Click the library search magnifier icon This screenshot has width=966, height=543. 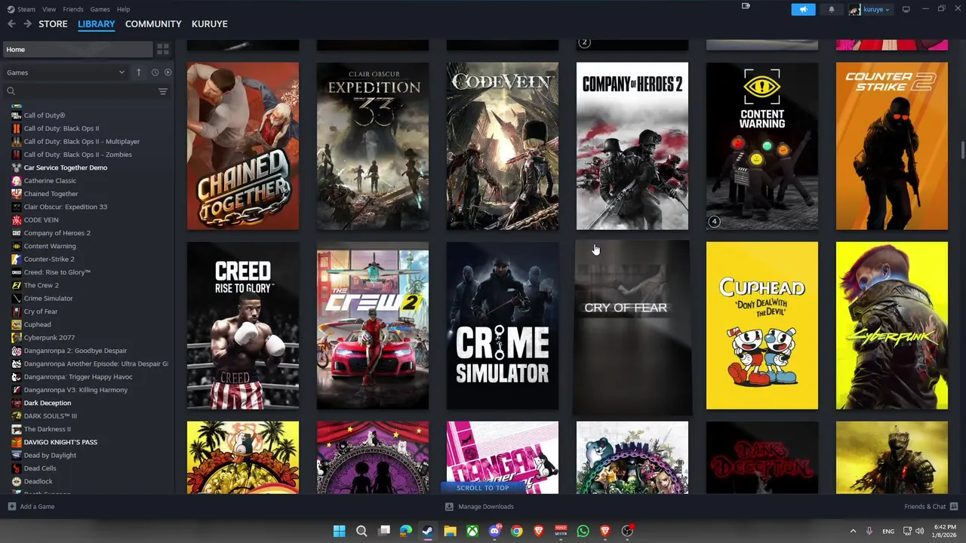point(11,91)
